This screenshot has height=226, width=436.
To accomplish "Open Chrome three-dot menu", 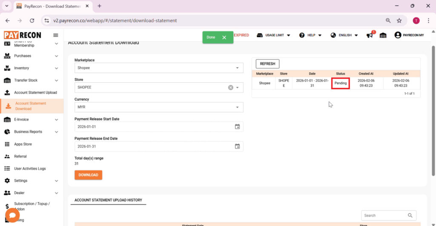I will [x=428, y=20].
